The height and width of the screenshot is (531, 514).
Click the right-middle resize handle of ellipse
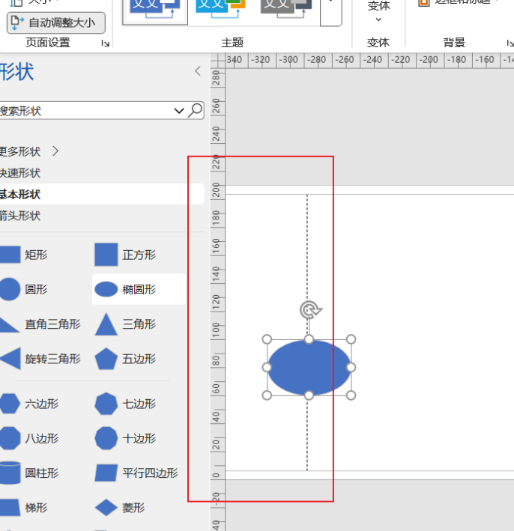pyautogui.click(x=351, y=368)
